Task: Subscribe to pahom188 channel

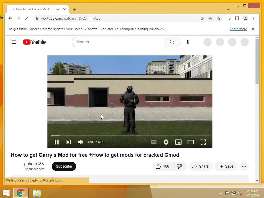Action: [64, 166]
